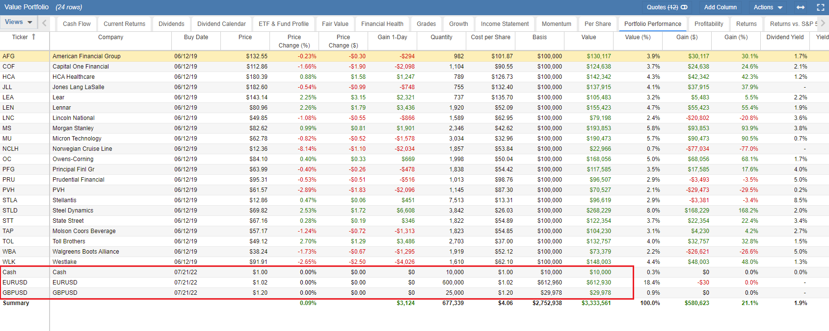Viewport: 829px width, 331px height.
Task: Open the Steel Dynamics company entry
Action: 73,211
